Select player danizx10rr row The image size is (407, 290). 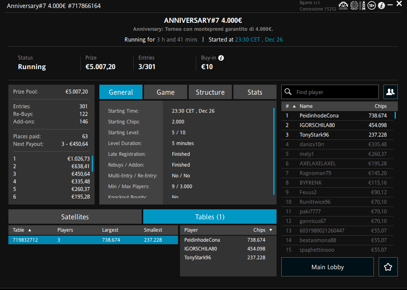pos(338,145)
